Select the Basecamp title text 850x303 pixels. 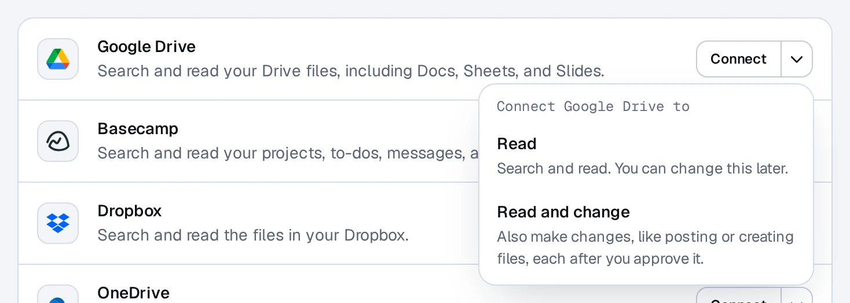click(138, 128)
